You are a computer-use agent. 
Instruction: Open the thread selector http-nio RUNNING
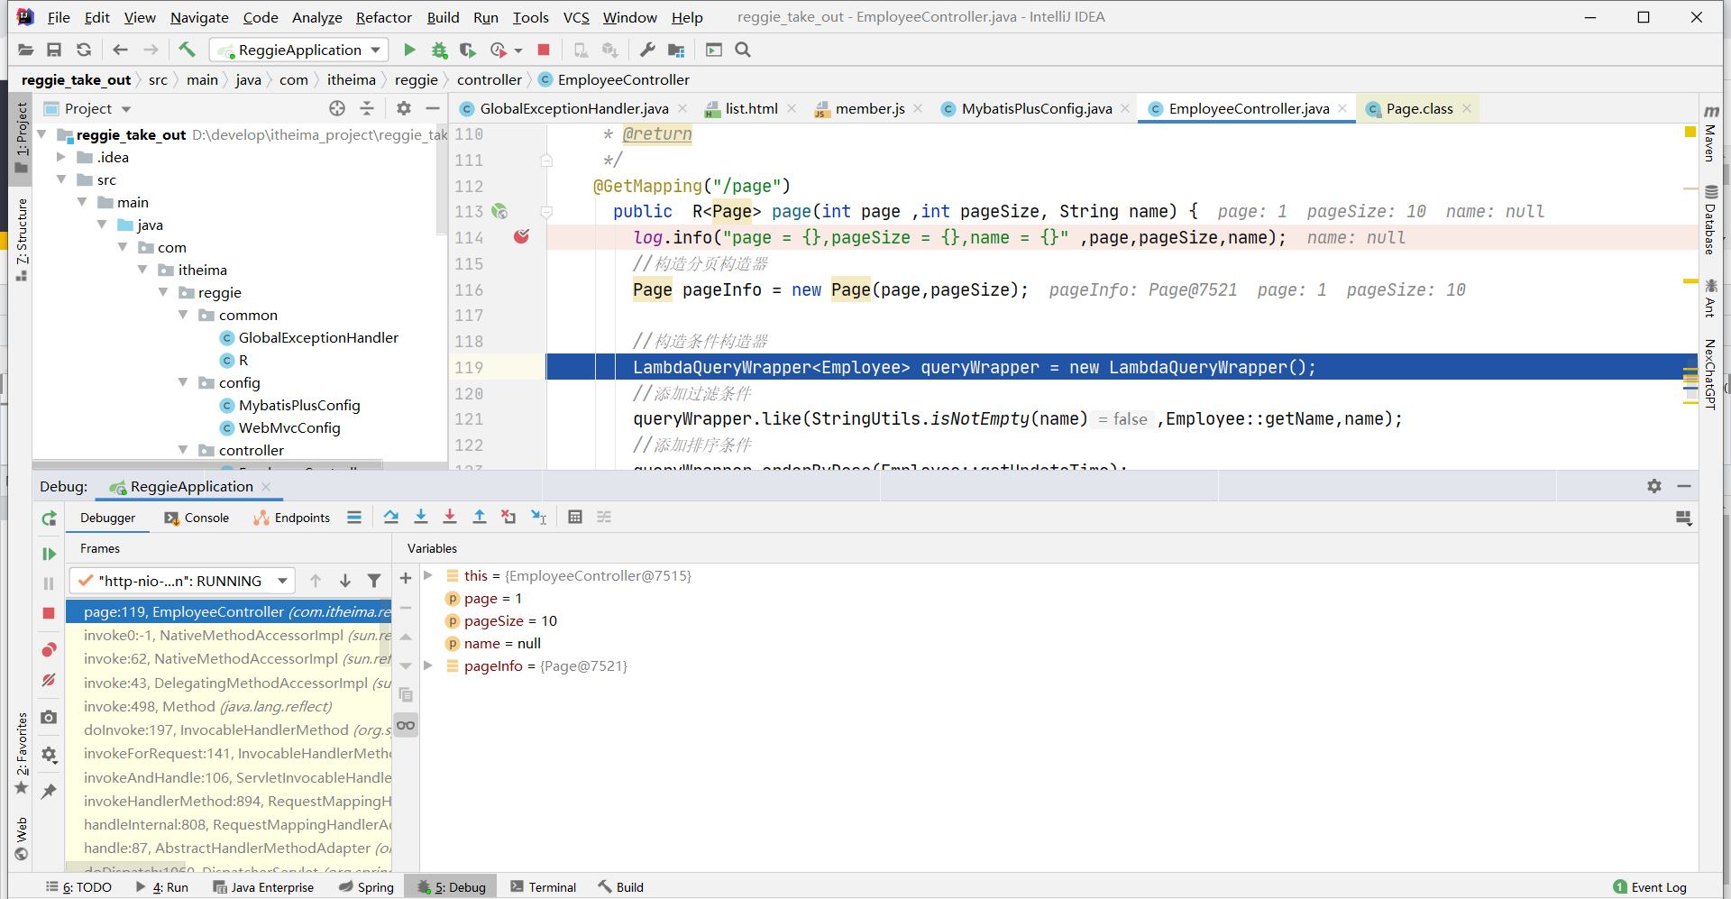coord(182,581)
